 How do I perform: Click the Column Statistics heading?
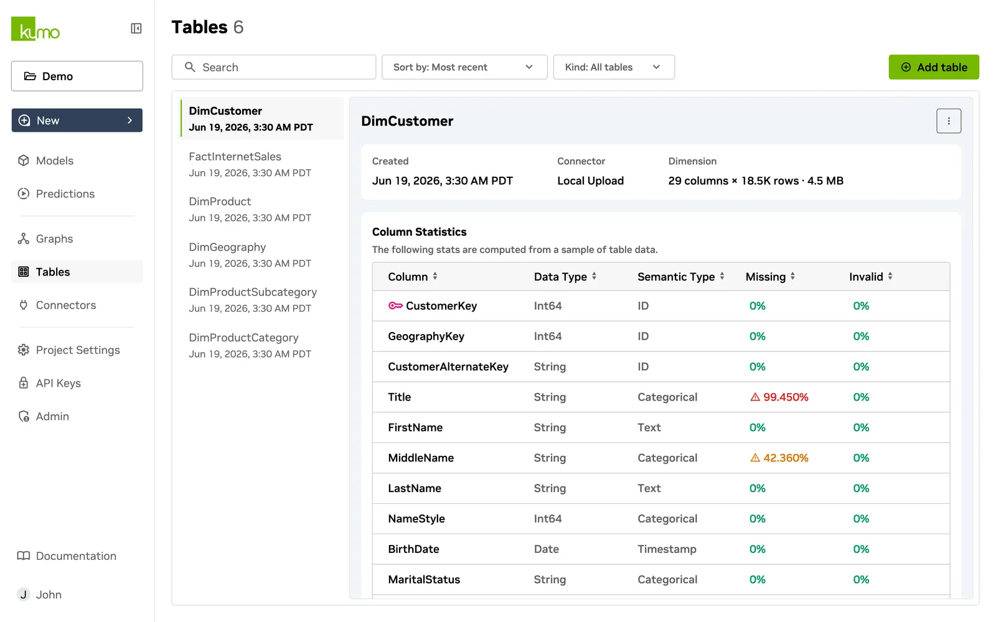419,231
